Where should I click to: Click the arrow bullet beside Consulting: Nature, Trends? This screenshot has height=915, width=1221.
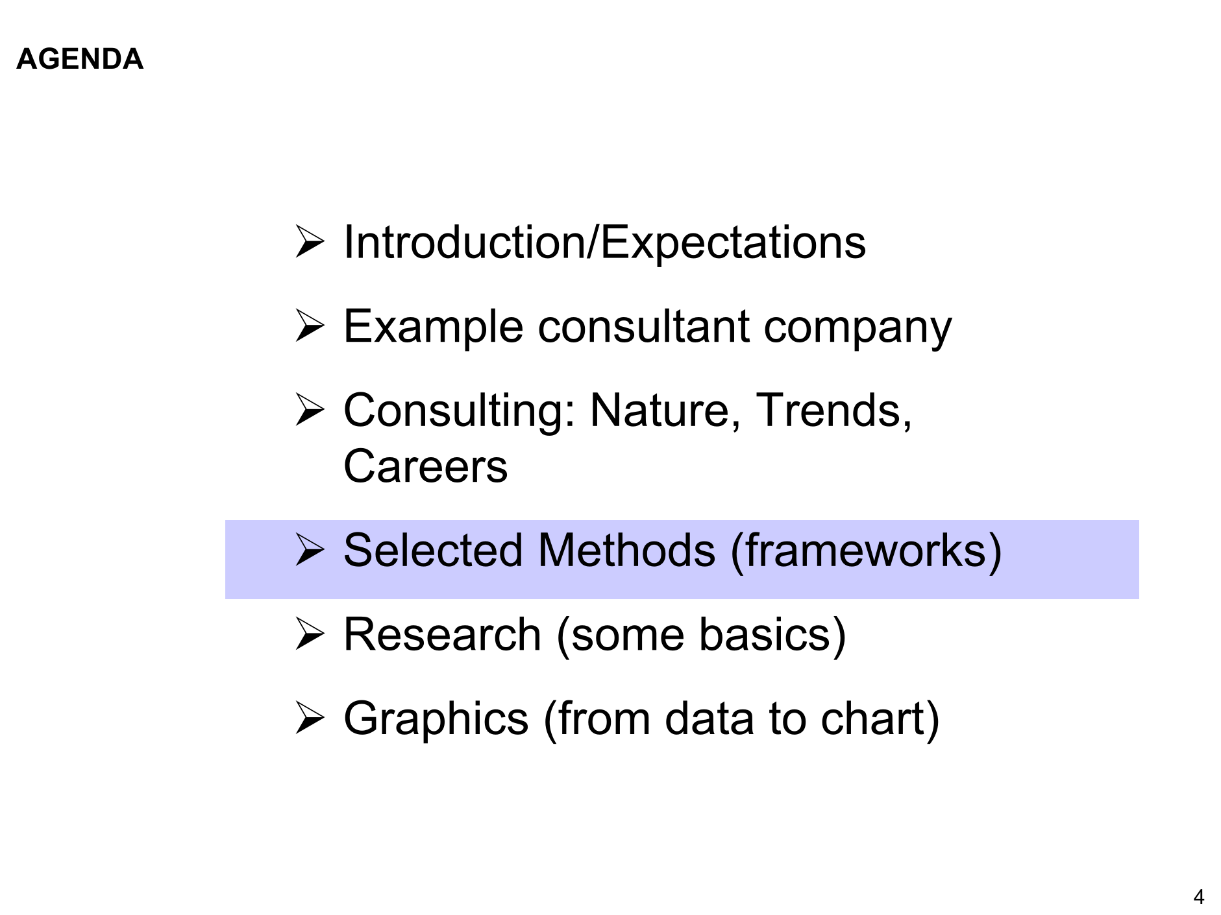pos(310,410)
